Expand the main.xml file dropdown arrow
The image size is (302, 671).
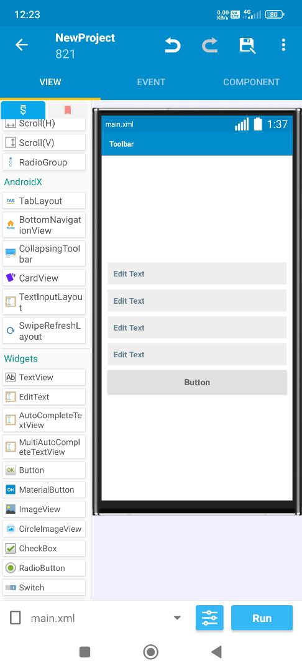click(x=177, y=618)
